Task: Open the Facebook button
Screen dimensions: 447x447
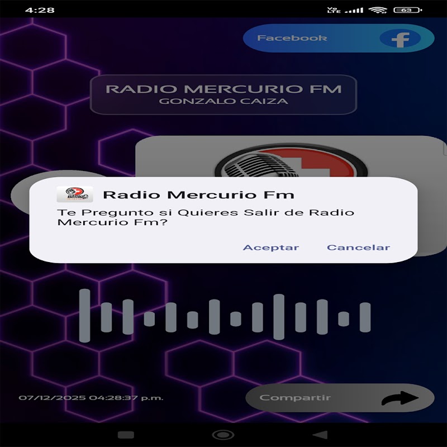Action: (x=339, y=38)
